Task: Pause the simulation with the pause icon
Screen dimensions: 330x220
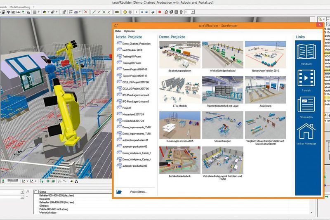Action: [x=142, y=12]
